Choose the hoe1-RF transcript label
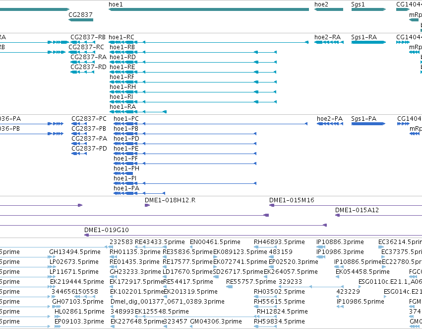This screenshot has width=422, height=329. tap(121, 77)
